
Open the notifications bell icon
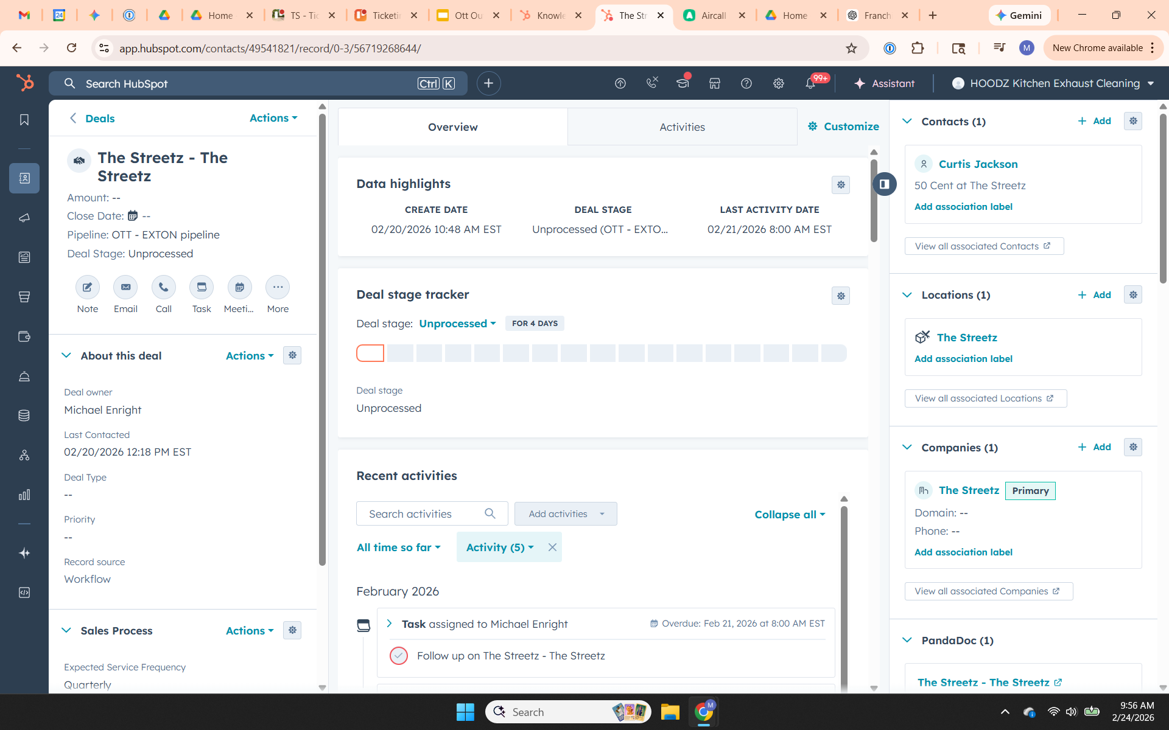coord(810,83)
